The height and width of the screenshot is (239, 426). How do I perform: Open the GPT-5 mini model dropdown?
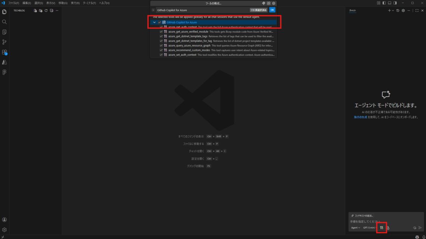tap(370, 228)
